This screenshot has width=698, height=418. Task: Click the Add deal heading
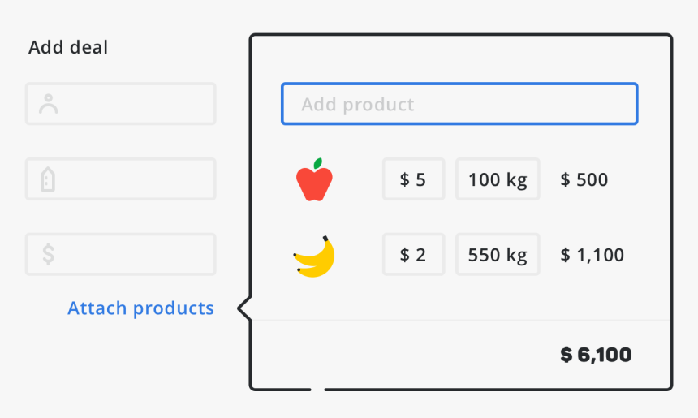(x=68, y=47)
